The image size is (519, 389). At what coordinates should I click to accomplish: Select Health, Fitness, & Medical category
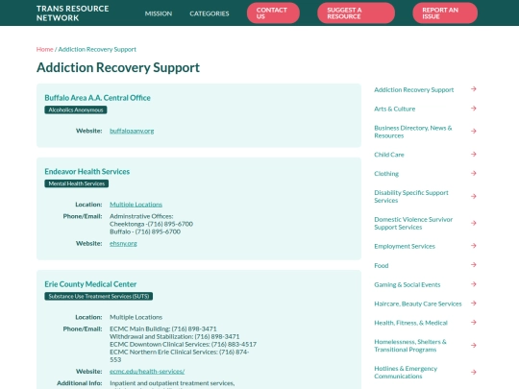(x=410, y=323)
